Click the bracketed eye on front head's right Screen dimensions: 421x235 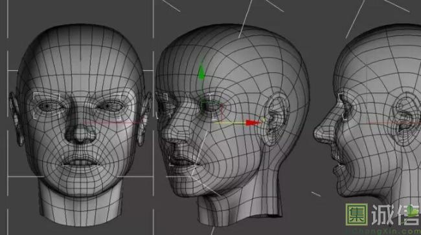click(111, 107)
